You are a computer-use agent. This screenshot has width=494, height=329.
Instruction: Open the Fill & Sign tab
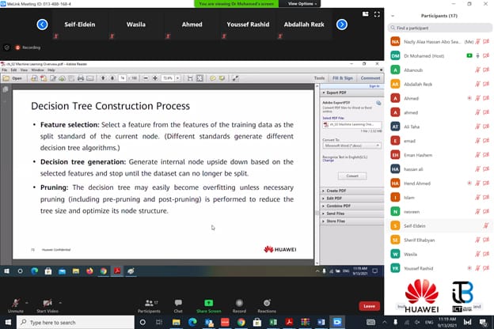343,78
